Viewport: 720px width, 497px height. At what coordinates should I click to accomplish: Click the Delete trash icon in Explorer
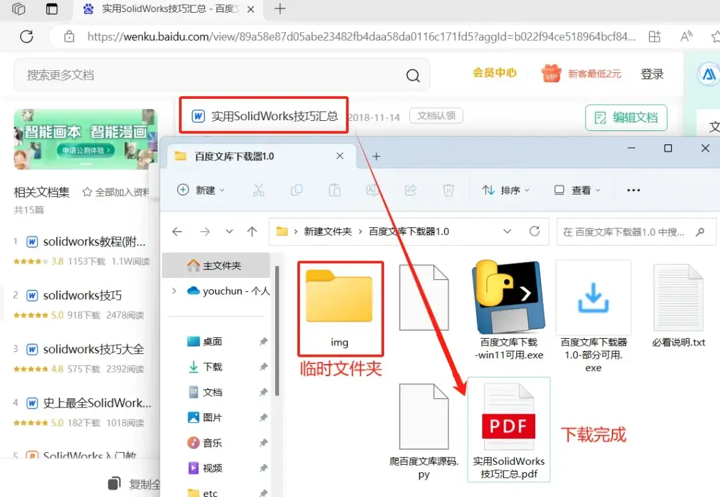click(448, 190)
